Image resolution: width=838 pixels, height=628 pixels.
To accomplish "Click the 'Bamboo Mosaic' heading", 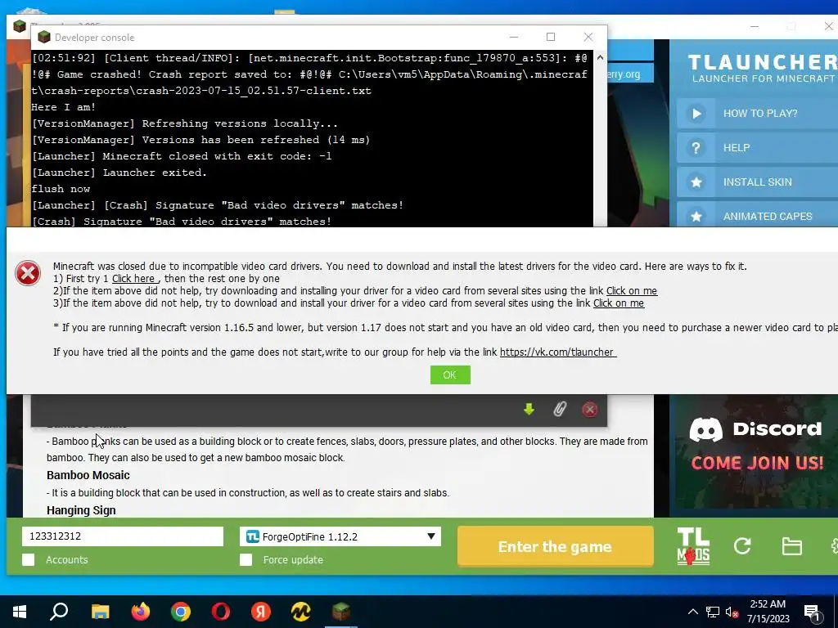I will (88, 475).
